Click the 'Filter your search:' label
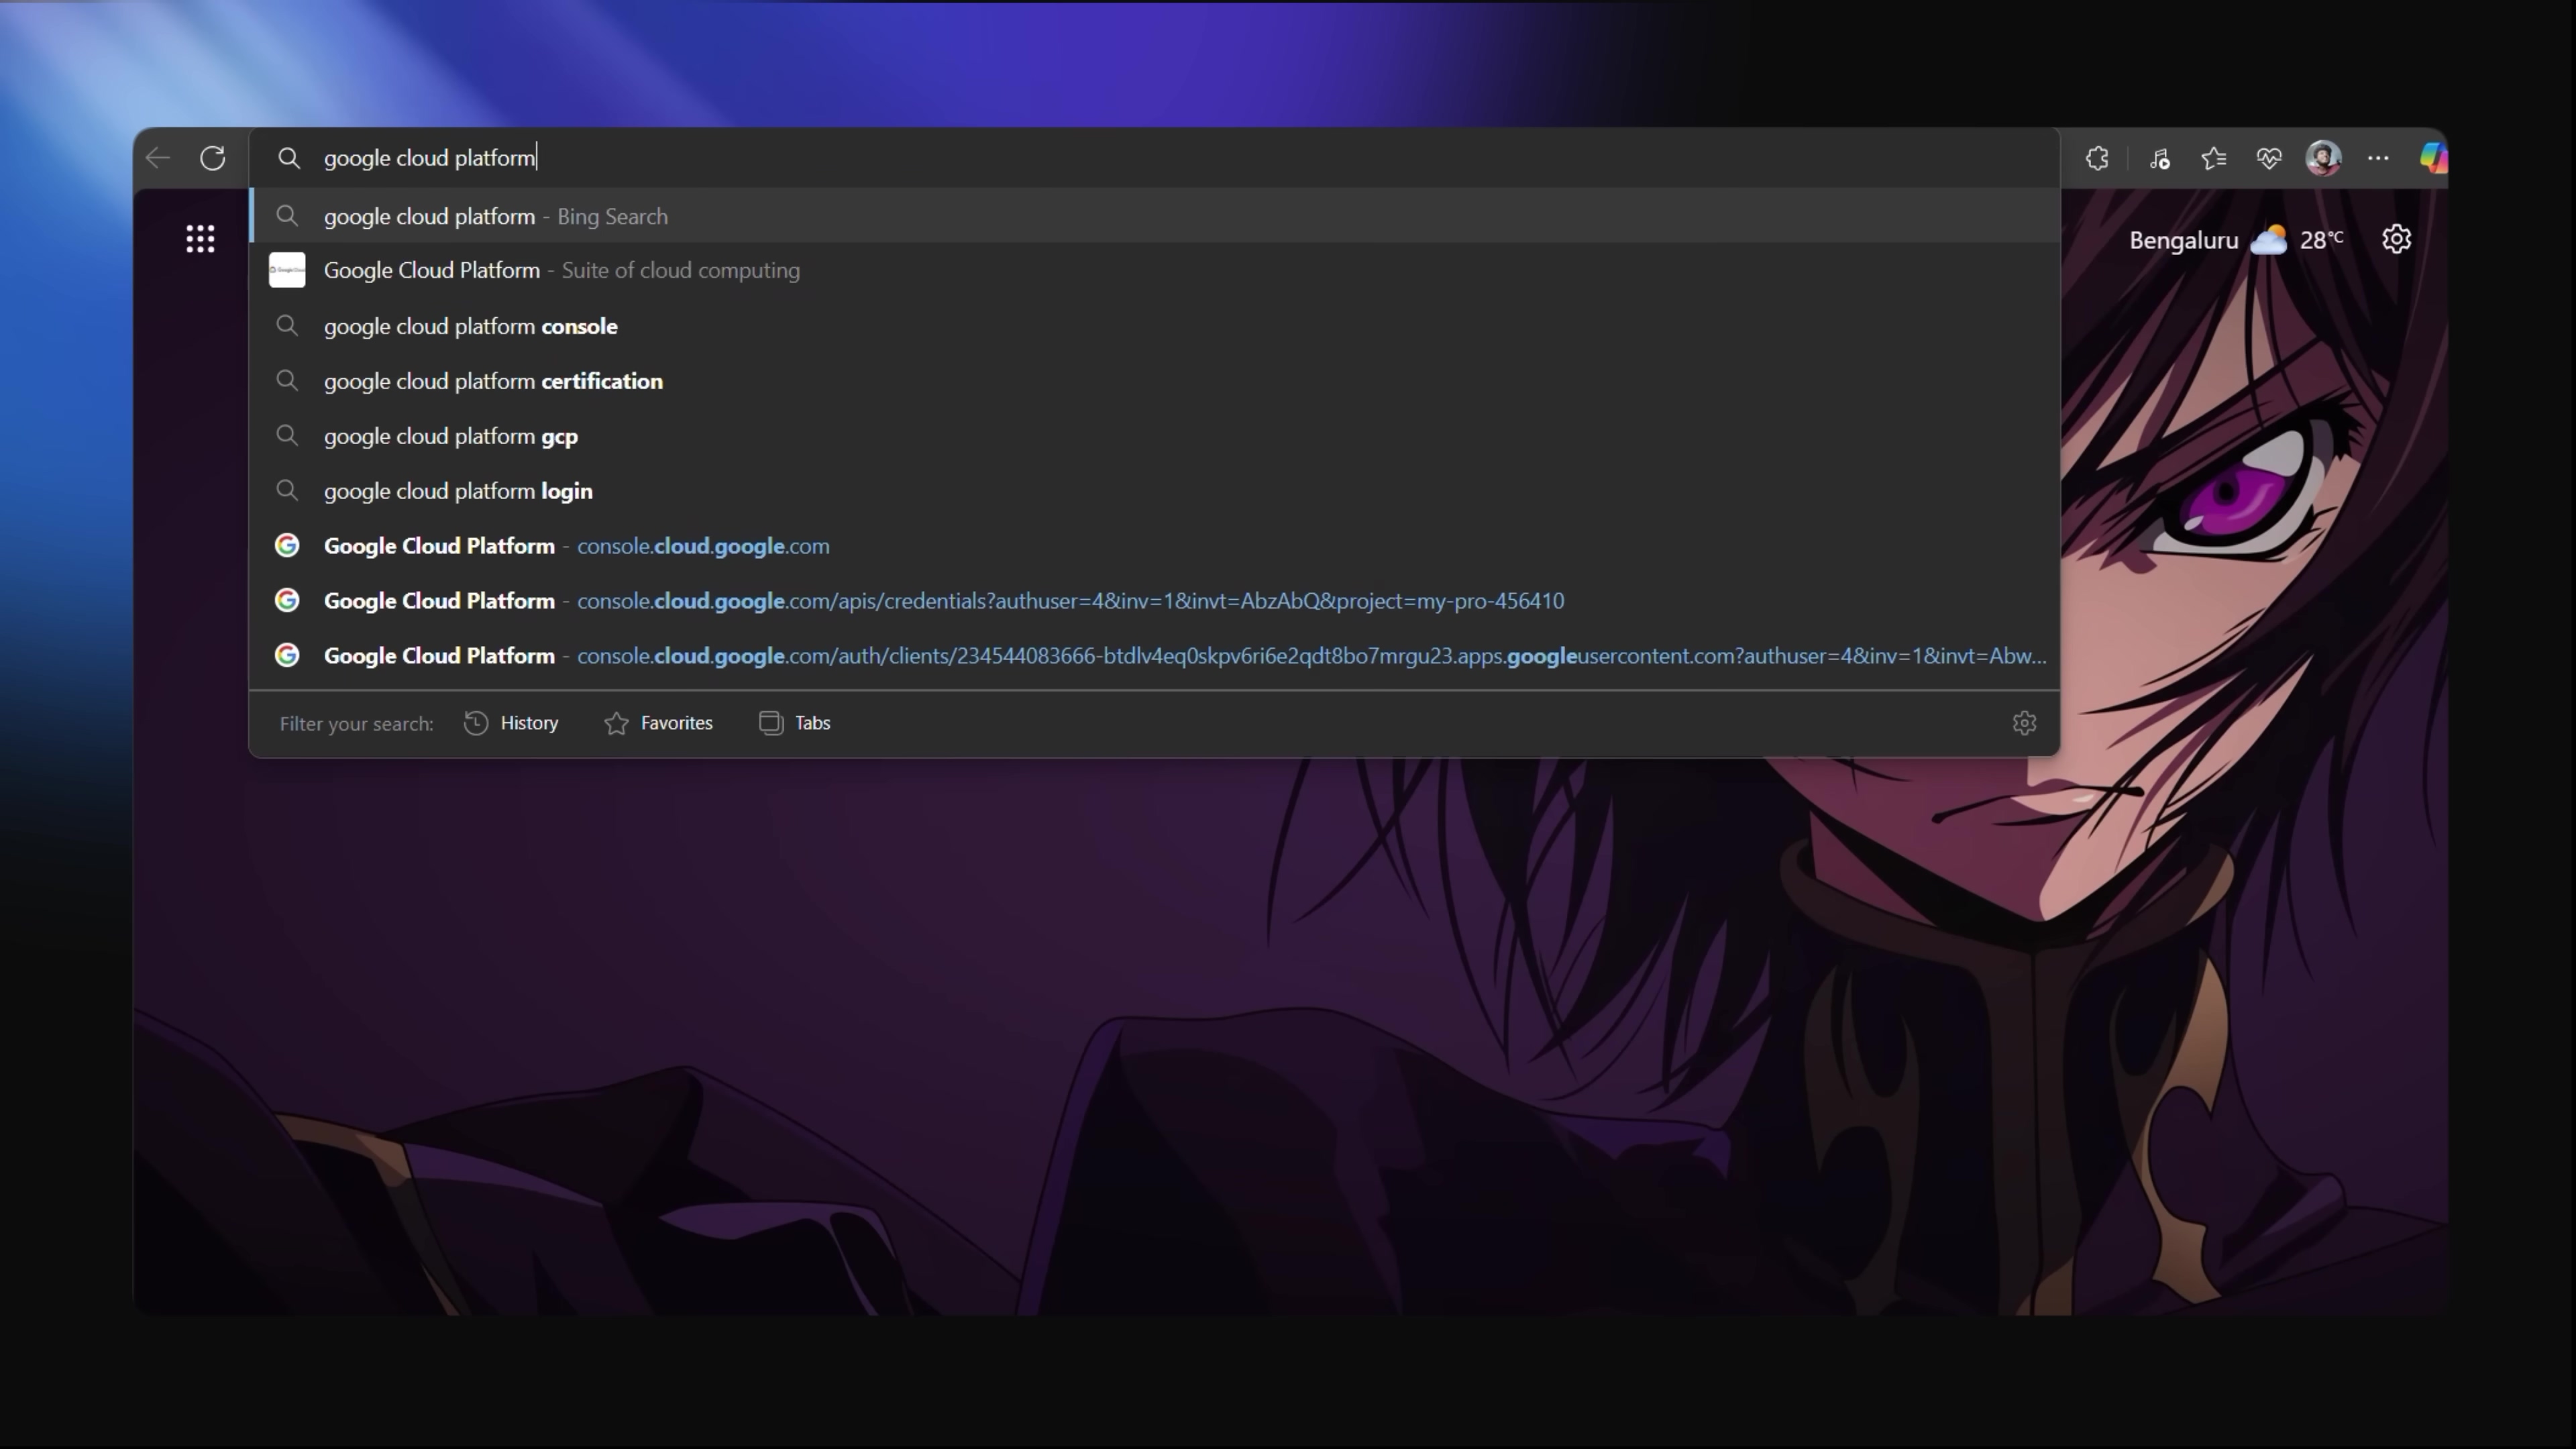2576x1449 pixels. 356,724
